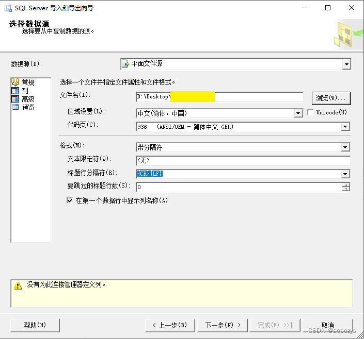This screenshot has width=364, height=339.
Task: Click the 预览 page icon in sidebar
Action: (x=15, y=107)
